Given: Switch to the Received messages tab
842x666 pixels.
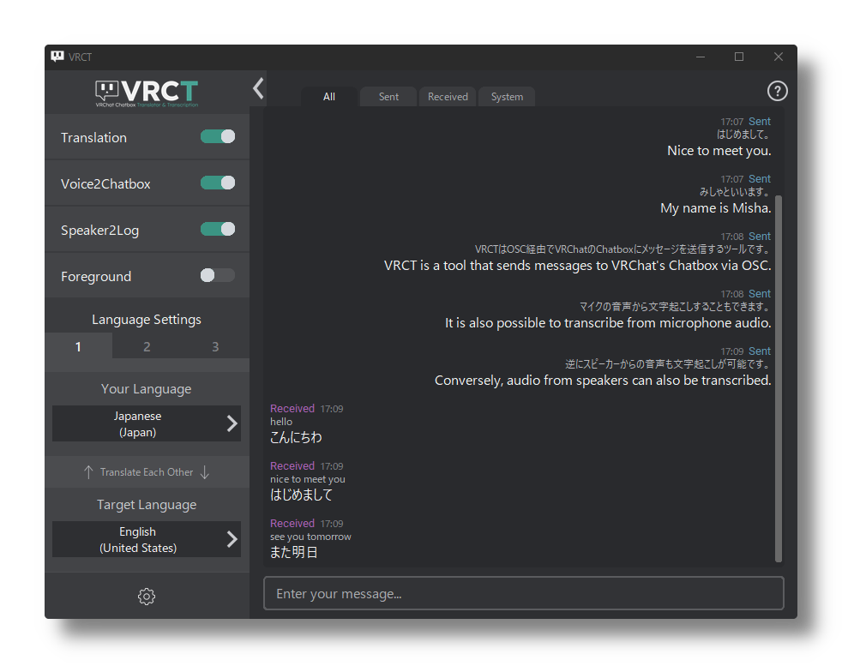Looking at the screenshot, I should pos(448,97).
